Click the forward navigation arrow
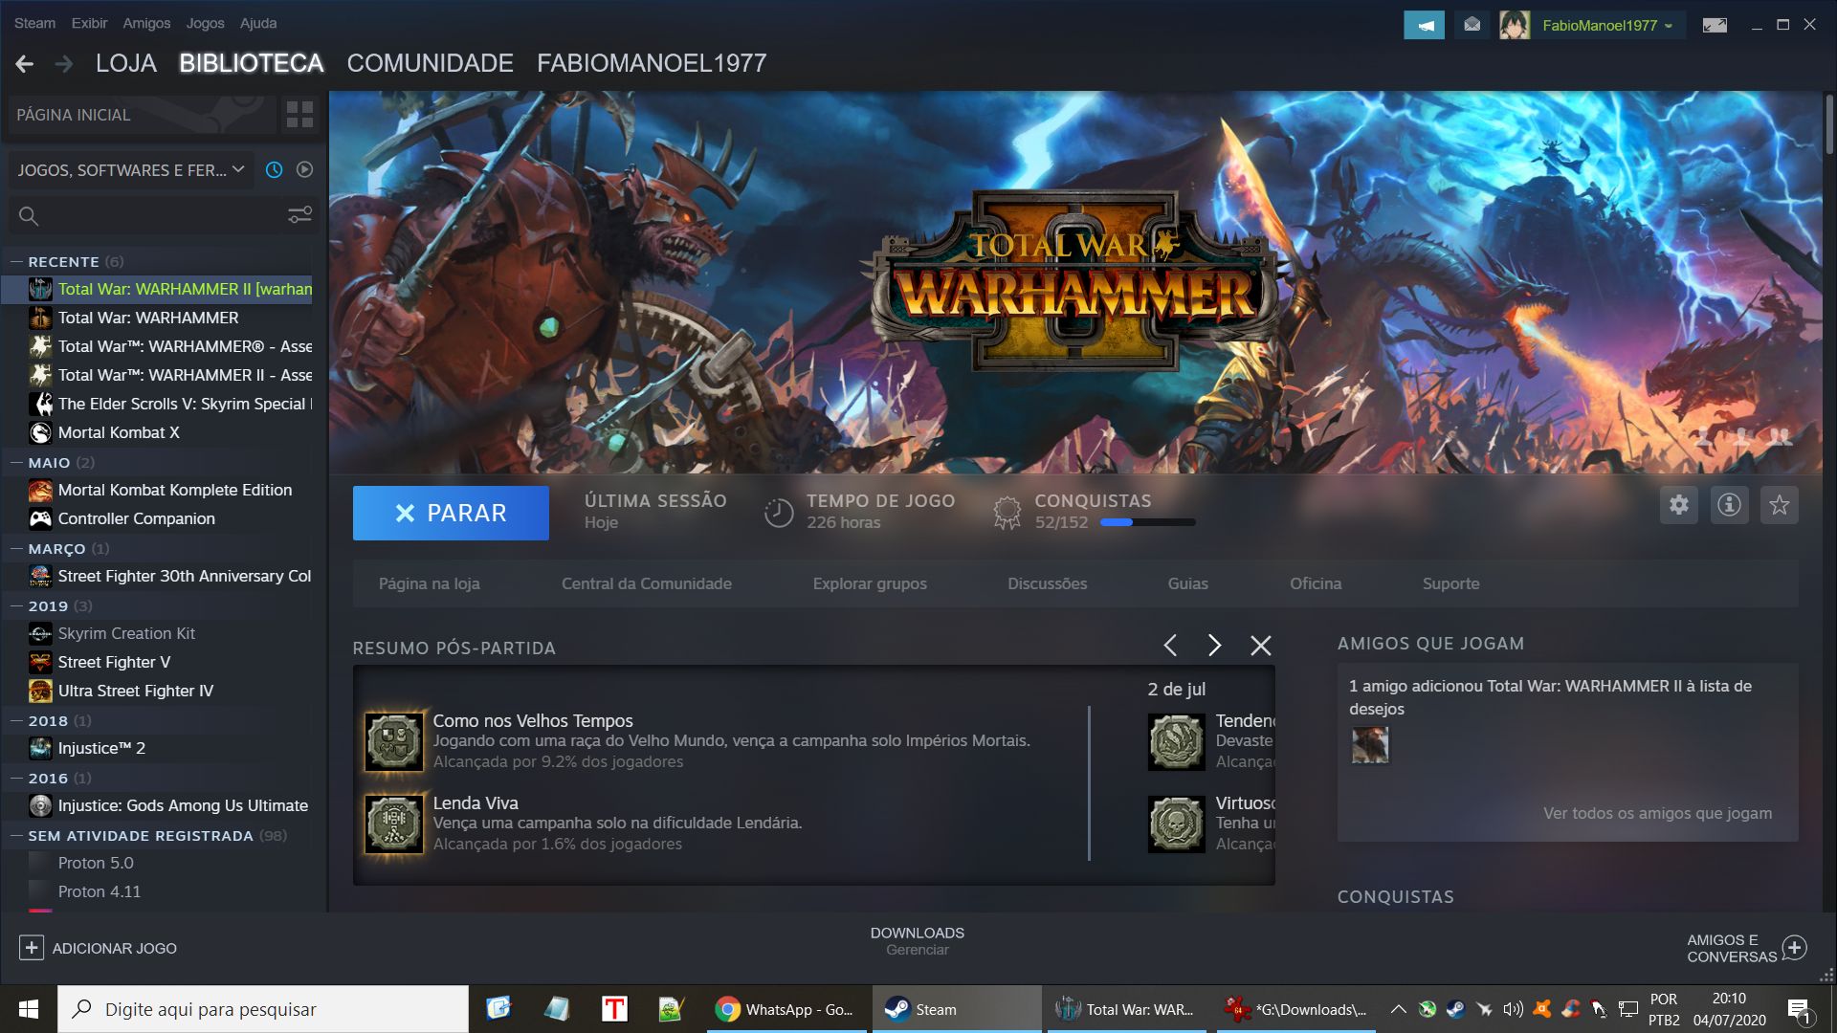This screenshot has height=1033, width=1837. [x=64, y=64]
